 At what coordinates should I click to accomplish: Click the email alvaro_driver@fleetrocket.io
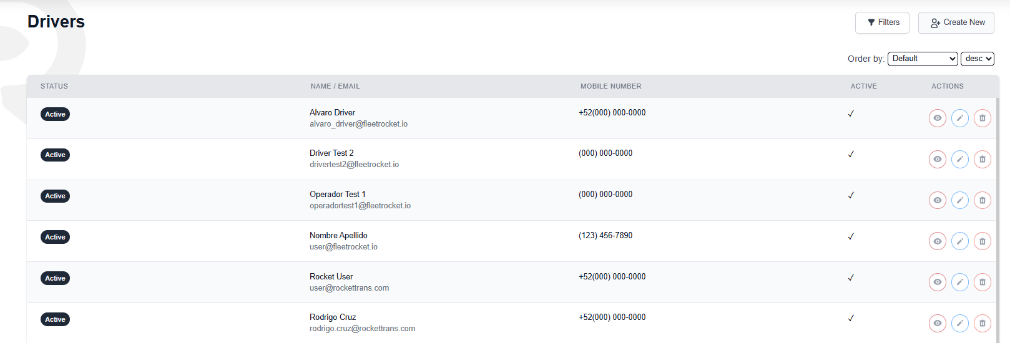coord(358,124)
